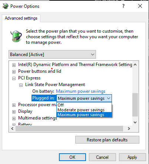Viewport: 149px width, 164px height.
Task: Expand the Display settings node
Action: 14,112
